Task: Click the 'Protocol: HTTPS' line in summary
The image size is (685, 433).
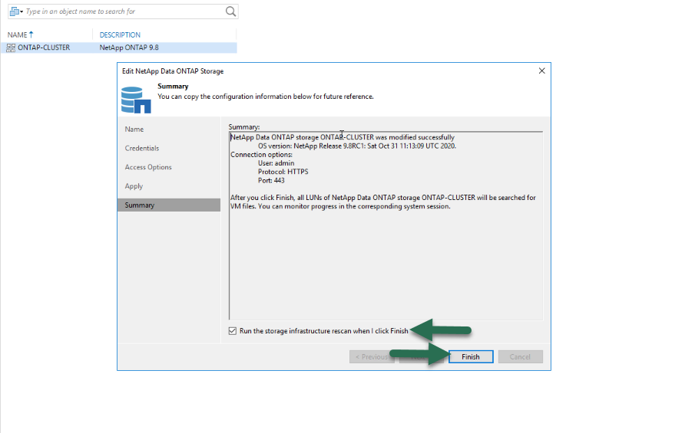Action: click(283, 172)
